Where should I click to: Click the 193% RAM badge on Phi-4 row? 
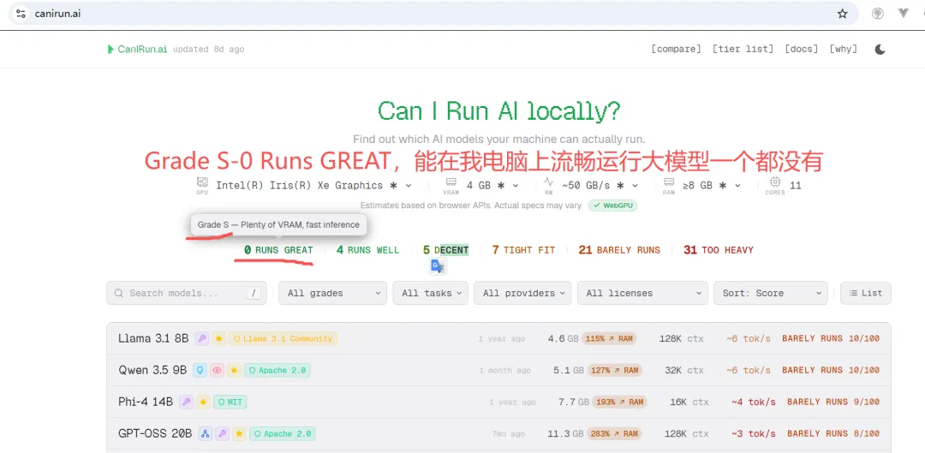619,402
